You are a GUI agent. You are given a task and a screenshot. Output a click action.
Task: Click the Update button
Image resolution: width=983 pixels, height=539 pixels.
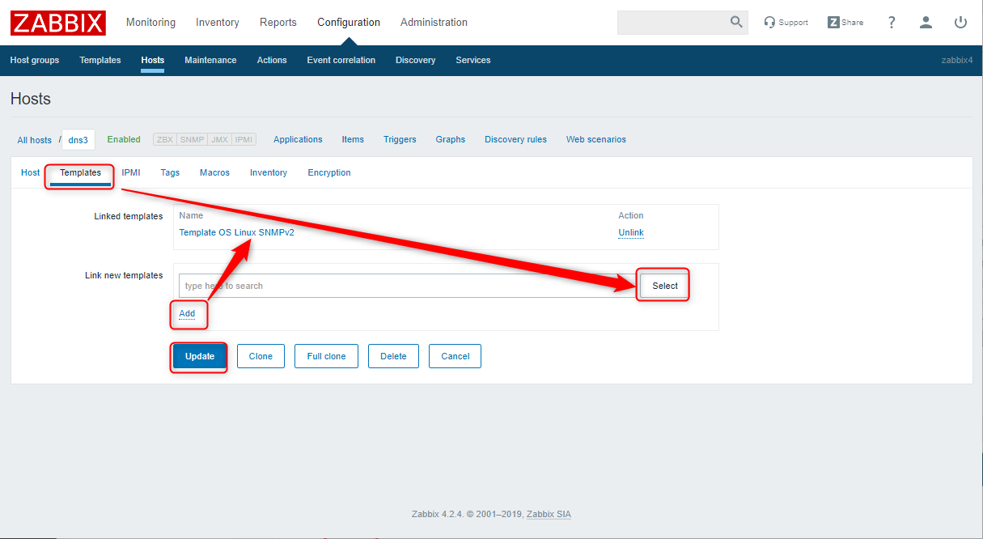coord(200,356)
